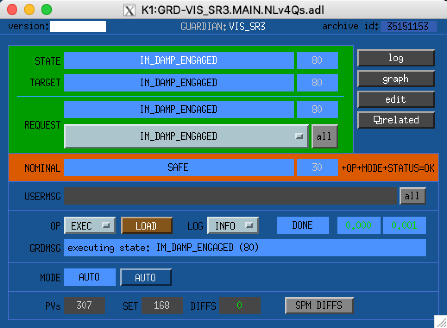Click the NOMINAL SAFE state field

(x=179, y=167)
